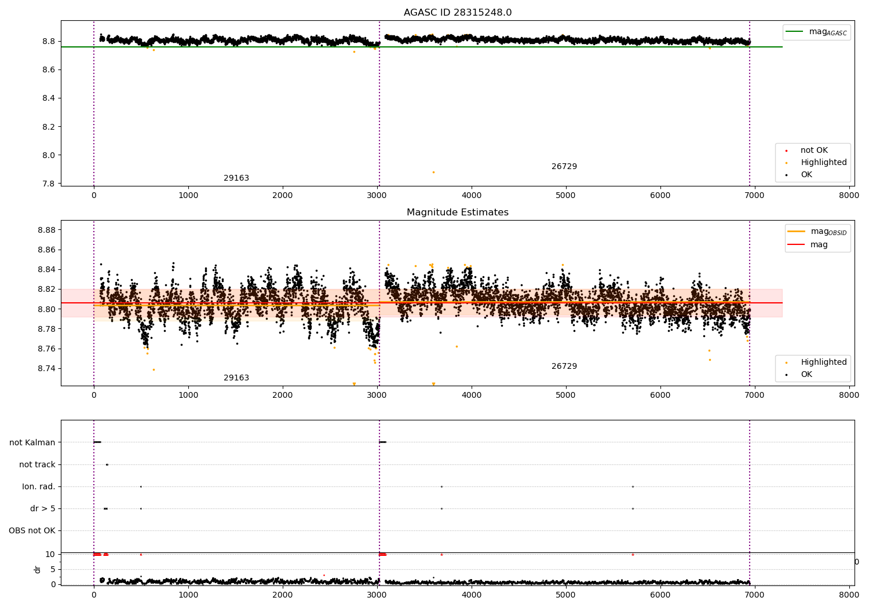Click y-axis tick 8.80 in middle plot
869x608 pixels.
coord(46,309)
